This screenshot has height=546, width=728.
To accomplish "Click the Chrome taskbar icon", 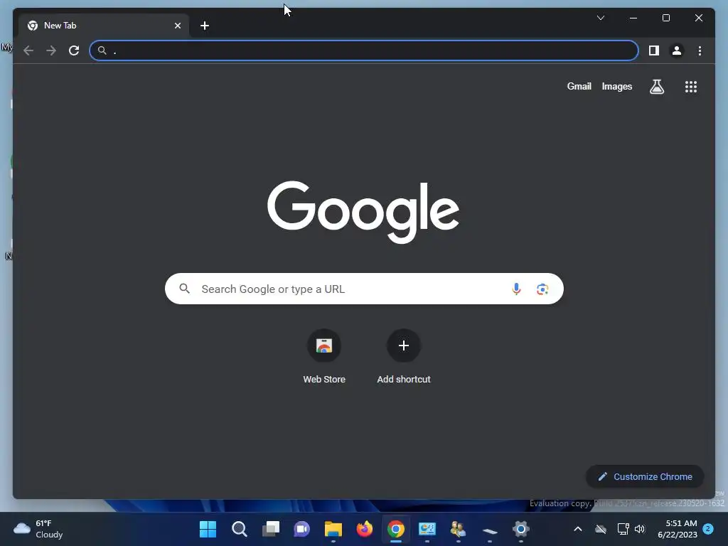I will [396, 529].
